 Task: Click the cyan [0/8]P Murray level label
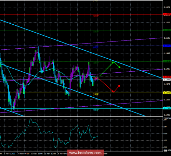(96, 110)
